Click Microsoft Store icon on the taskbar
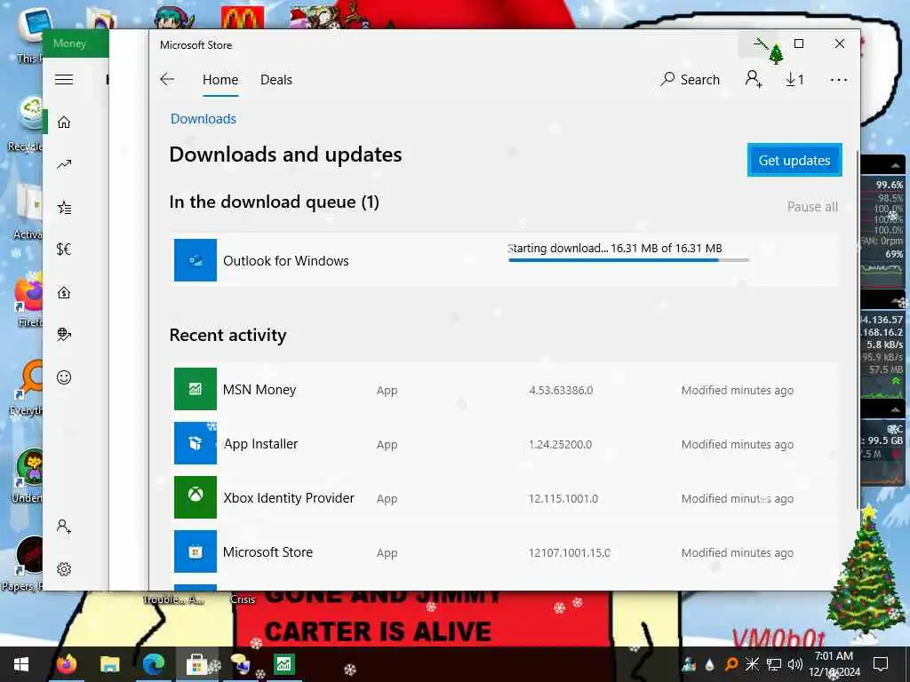Image resolution: width=910 pixels, height=682 pixels. pyautogui.click(x=196, y=664)
